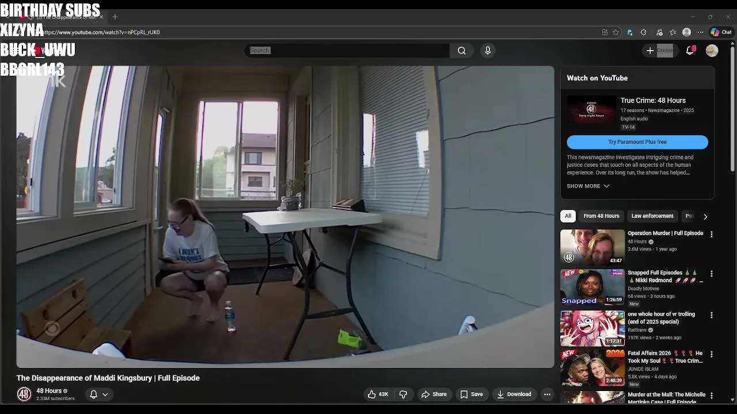Open options for Snapped Full Episodes video

pyautogui.click(x=712, y=274)
